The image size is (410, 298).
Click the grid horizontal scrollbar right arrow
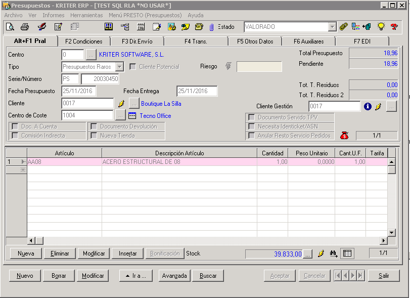coord(383,240)
